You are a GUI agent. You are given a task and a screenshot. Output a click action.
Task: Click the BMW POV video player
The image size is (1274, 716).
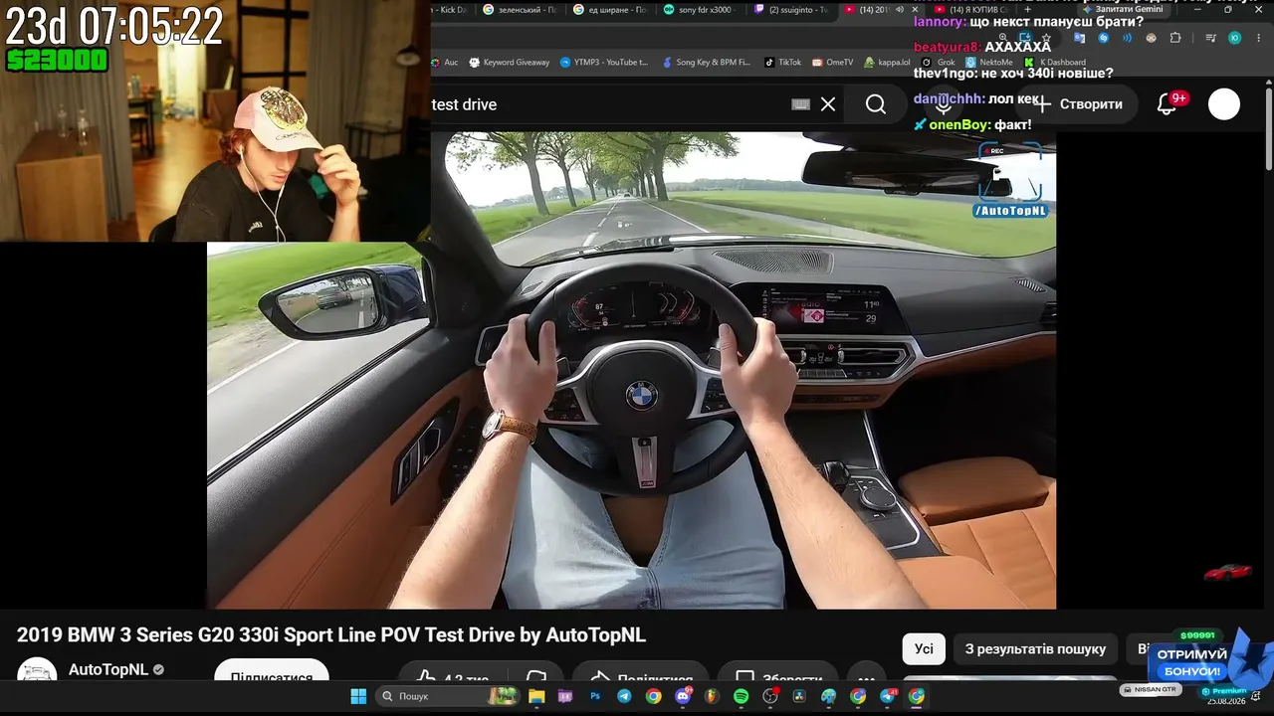(x=631, y=370)
